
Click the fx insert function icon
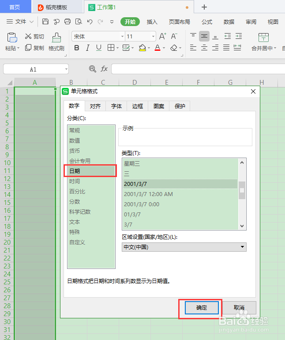click(104, 69)
